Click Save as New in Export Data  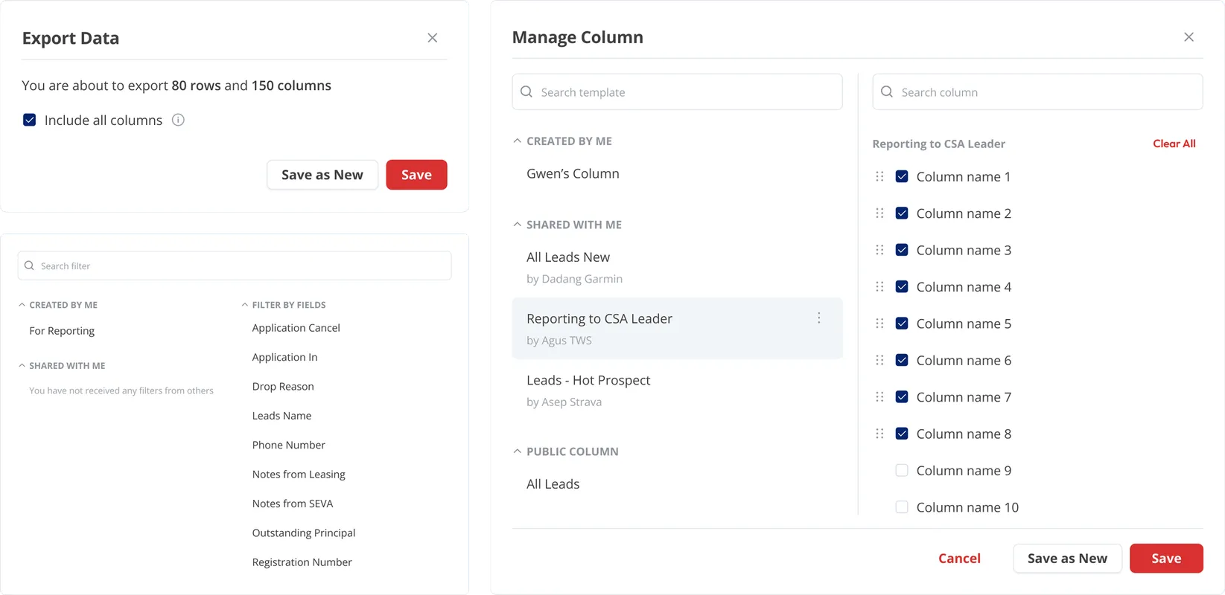point(322,175)
